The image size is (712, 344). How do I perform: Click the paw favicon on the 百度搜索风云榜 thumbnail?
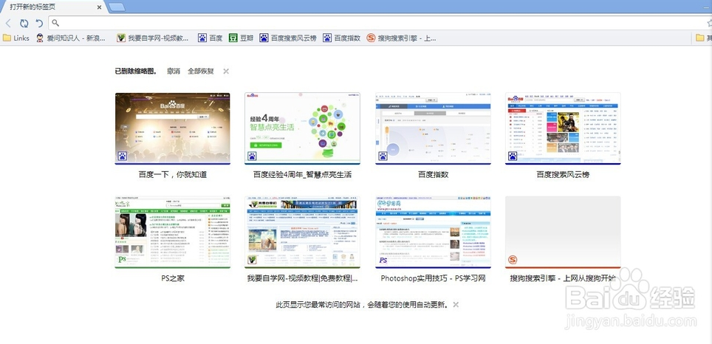[513, 156]
